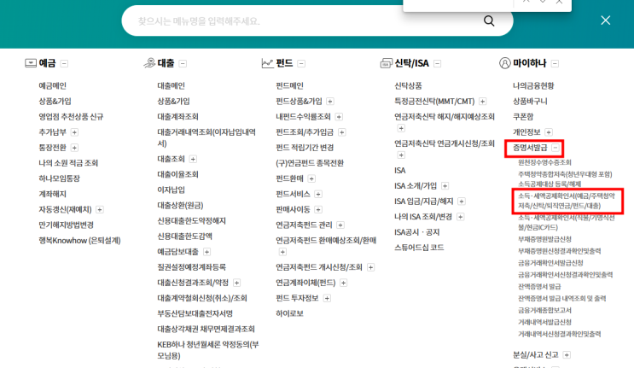Open 계좌해지 menu item
Screen dimensions: 634x368
tap(52, 194)
